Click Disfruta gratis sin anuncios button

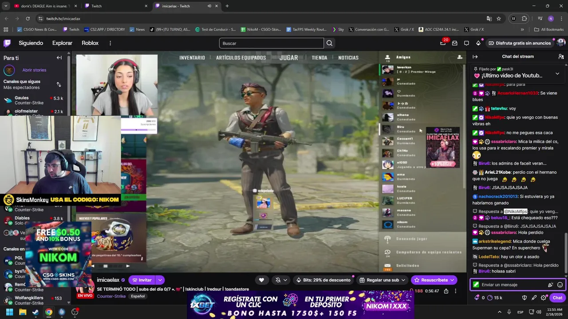[520, 43]
